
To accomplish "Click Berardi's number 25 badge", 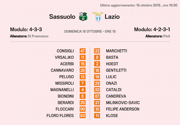I will click(x=83, y=103).
